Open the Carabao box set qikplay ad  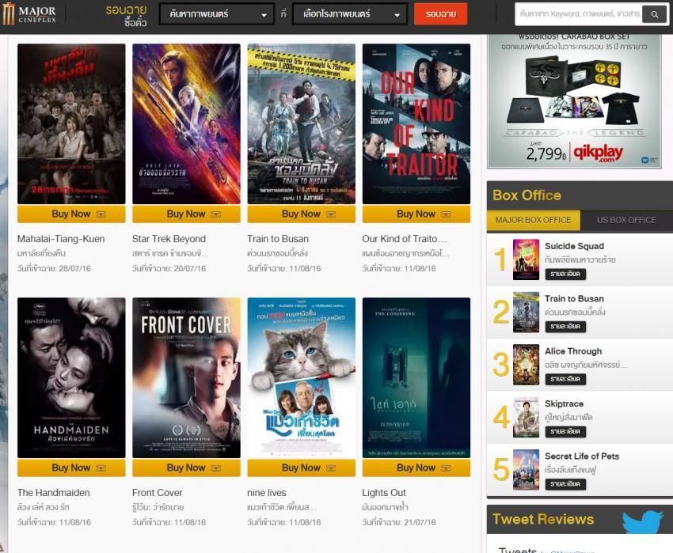574,101
